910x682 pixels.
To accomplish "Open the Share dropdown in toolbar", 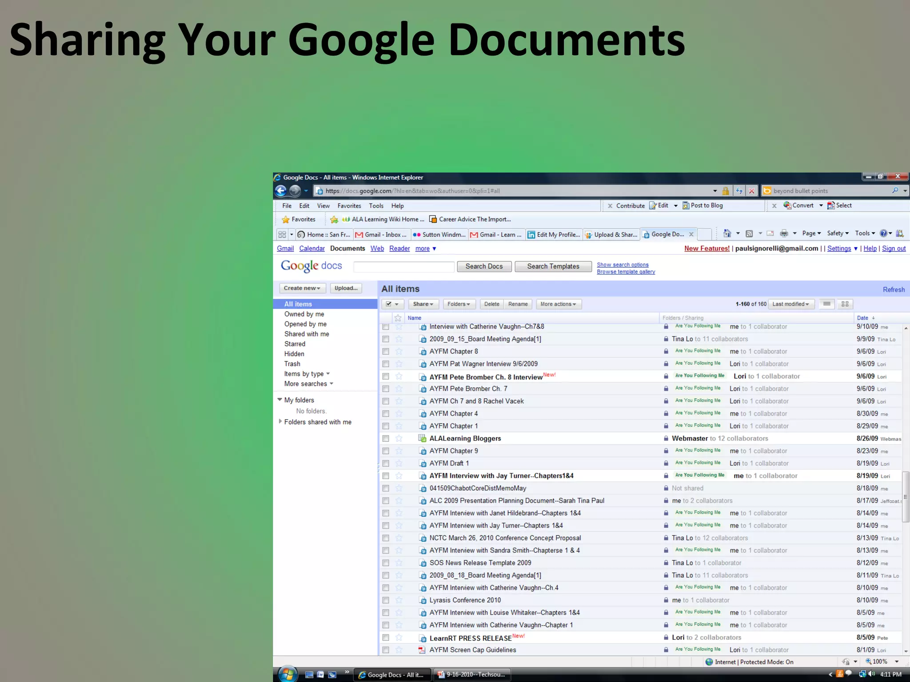I will point(423,304).
